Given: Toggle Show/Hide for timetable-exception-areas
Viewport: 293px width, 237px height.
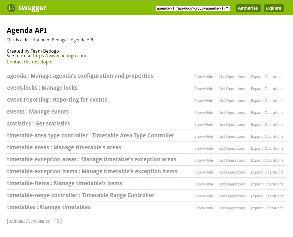Looking at the screenshot, I should tap(204, 160).
